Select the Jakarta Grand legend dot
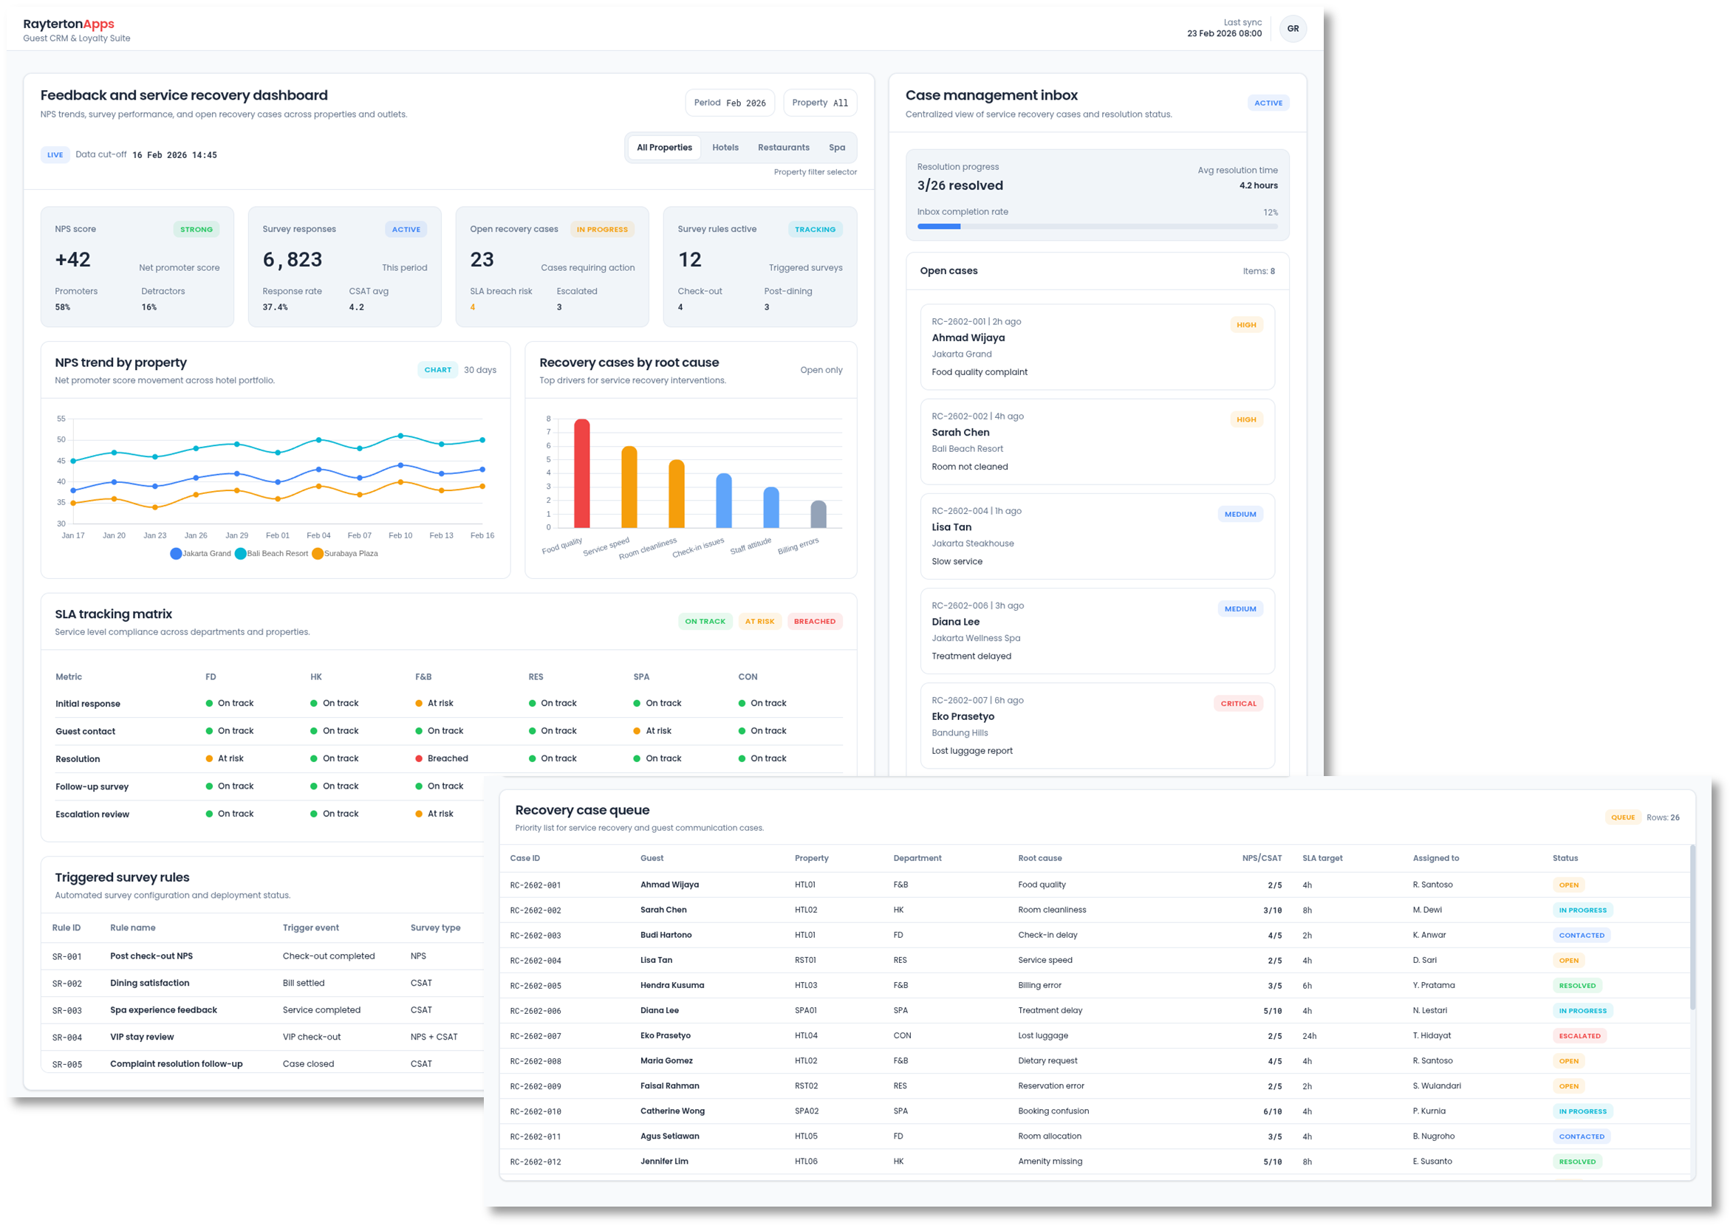1733x1228 pixels. pos(175,553)
